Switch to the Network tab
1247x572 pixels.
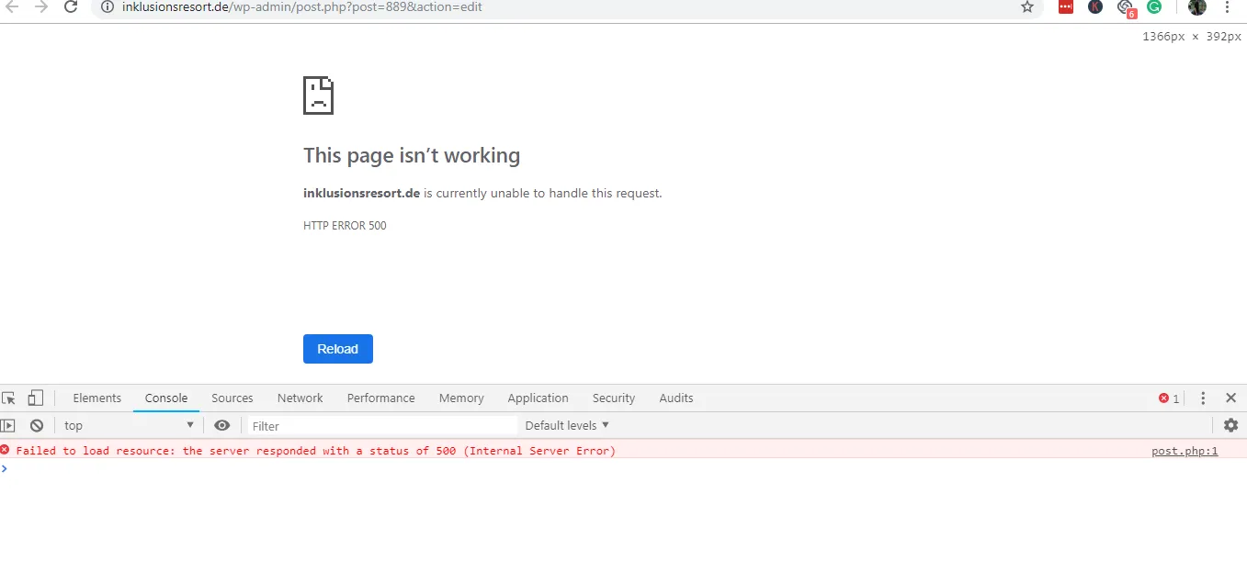click(x=300, y=398)
